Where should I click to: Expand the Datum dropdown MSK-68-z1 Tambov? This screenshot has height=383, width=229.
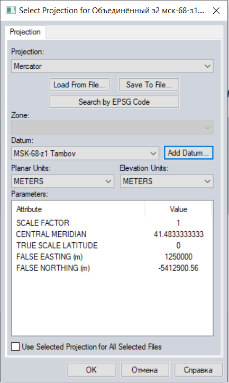pos(85,153)
